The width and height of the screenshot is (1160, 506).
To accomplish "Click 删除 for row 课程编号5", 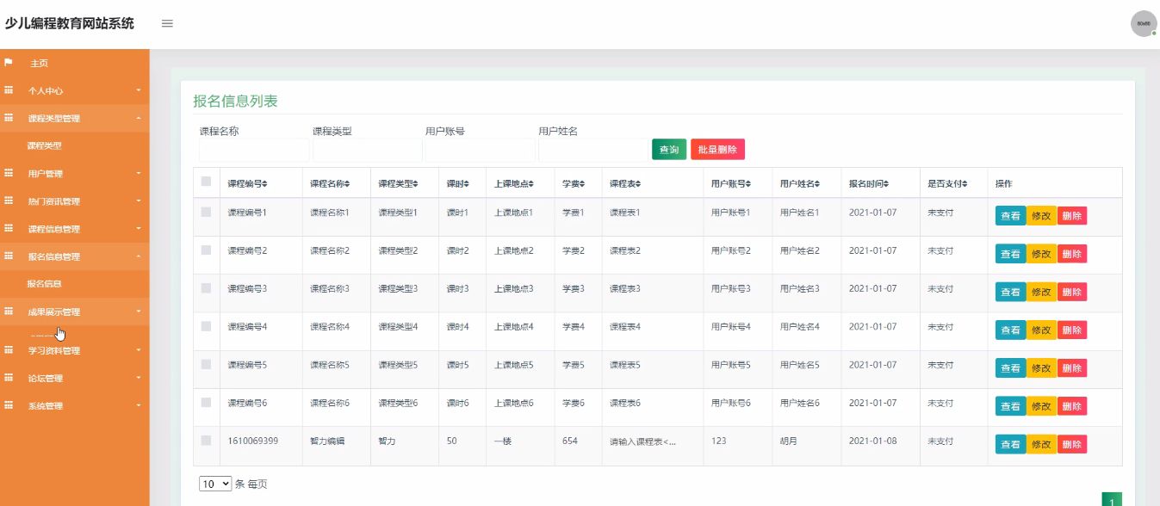I will click(x=1071, y=368).
